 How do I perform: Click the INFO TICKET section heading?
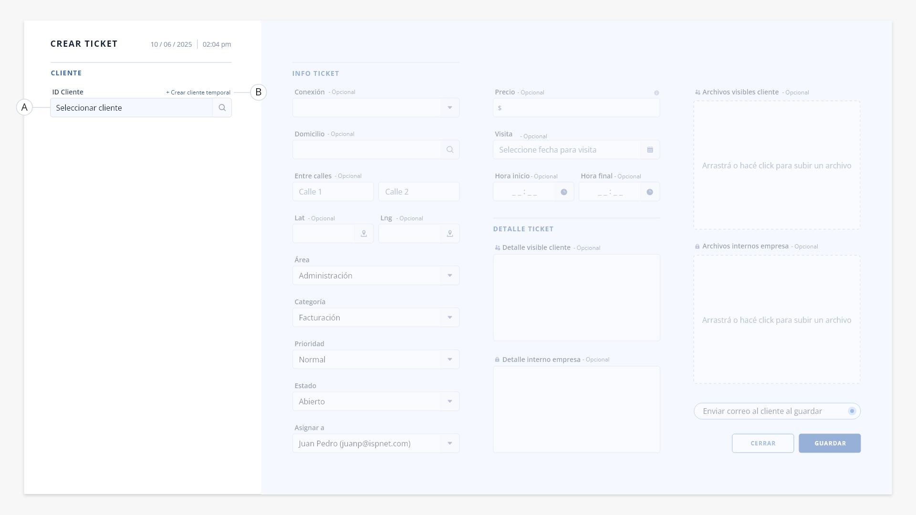pyautogui.click(x=316, y=73)
